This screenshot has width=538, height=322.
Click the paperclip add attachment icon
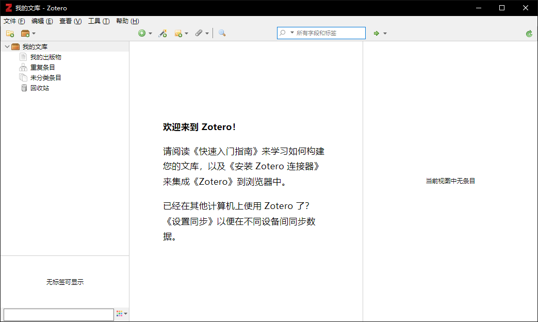199,33
